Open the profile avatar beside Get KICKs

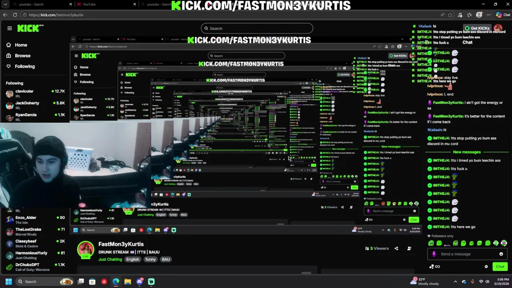tap(498, 28)
